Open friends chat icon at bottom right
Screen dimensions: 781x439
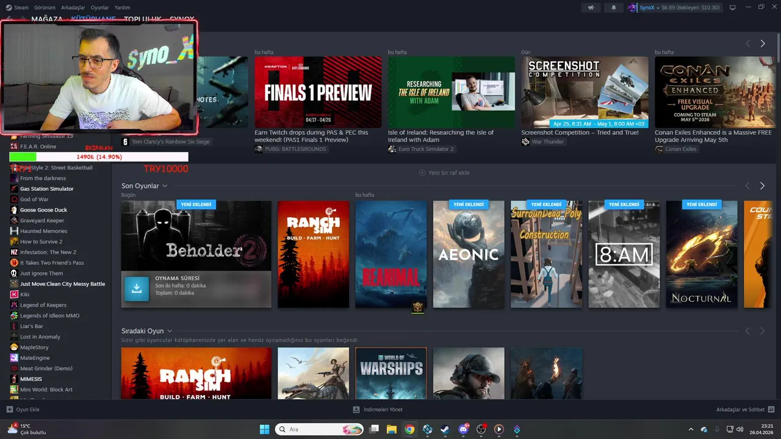pos(771,410)
